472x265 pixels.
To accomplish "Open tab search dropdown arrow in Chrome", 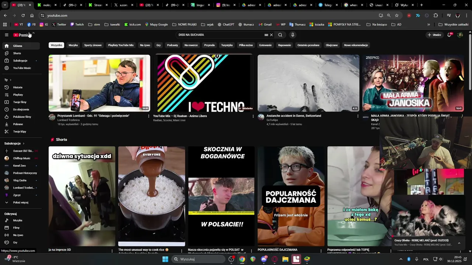I will click(x=5, y=5).
